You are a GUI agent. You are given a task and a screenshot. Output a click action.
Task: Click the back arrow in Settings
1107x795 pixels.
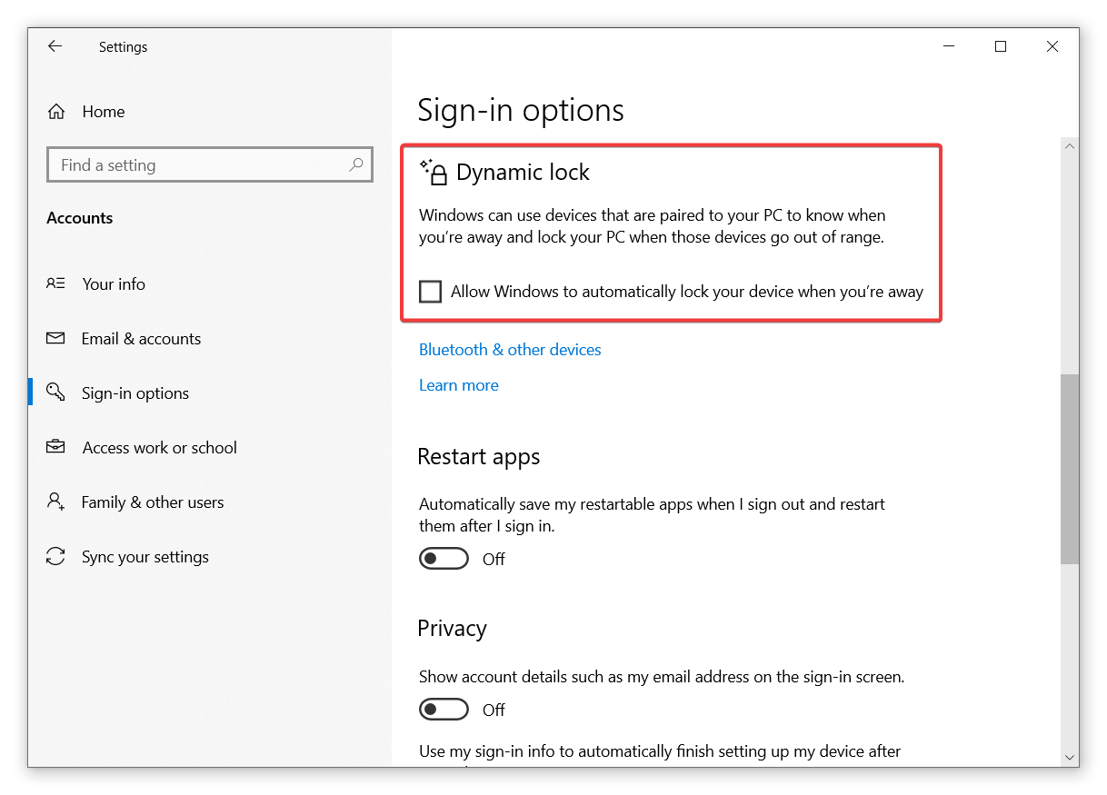55,46
